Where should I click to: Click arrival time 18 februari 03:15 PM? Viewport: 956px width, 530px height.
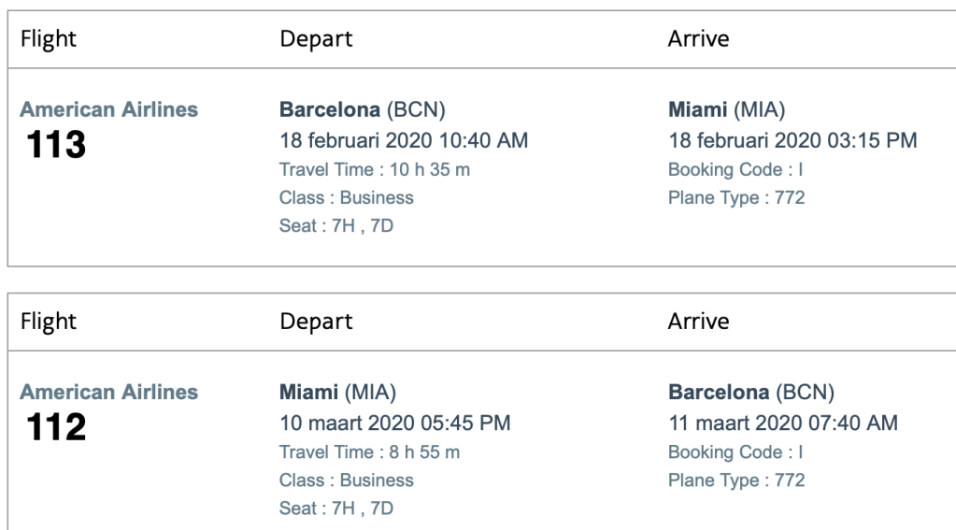click(x=792, y=140)
